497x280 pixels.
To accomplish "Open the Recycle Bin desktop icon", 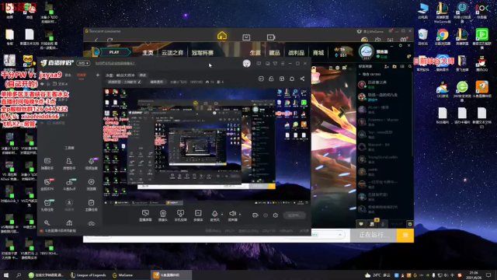I will pyautogui.click(x=422, y=37).
